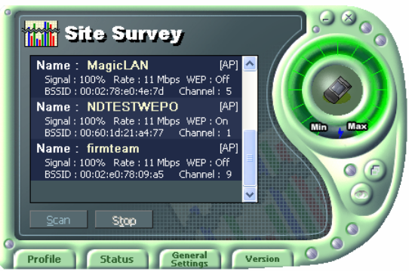Show the Version tab
409x271 pixels.
(262, 259)
